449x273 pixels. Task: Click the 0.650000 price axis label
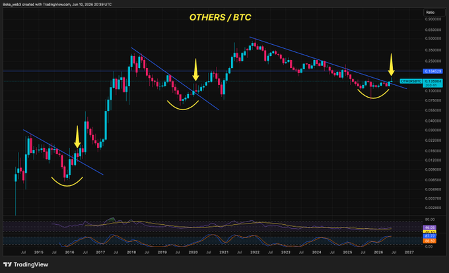pyautogui.click(x=433, y=30)
